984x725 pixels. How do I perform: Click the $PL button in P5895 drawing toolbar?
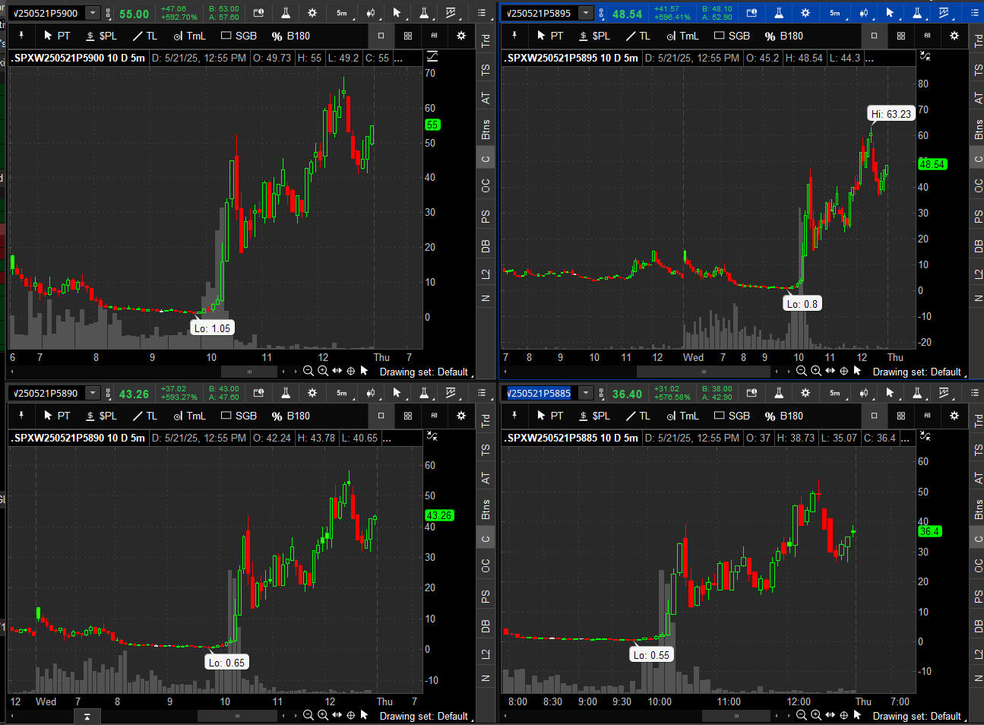point(594,36)
